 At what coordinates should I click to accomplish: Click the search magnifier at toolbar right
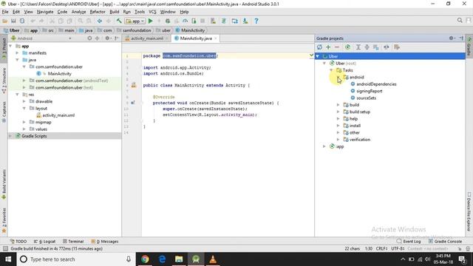[x=460, y=21]
